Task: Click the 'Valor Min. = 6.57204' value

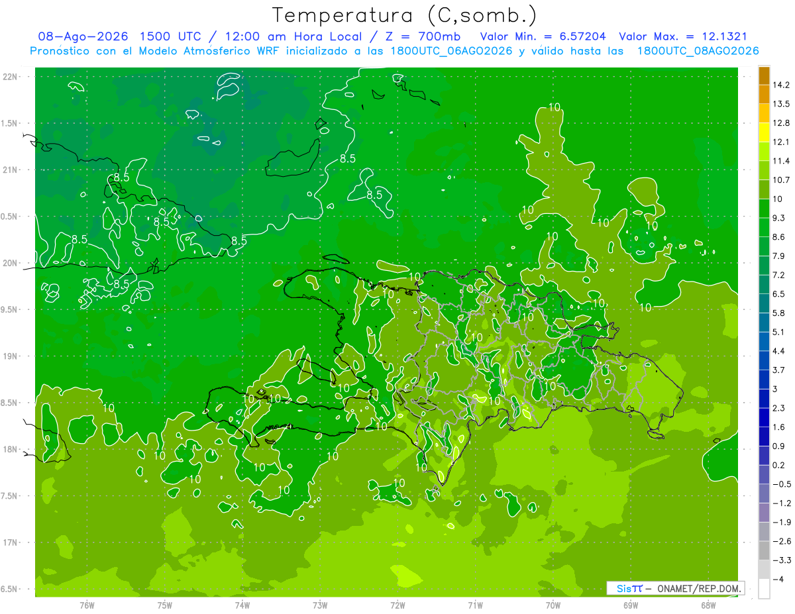Action: (x=543, y=37)
